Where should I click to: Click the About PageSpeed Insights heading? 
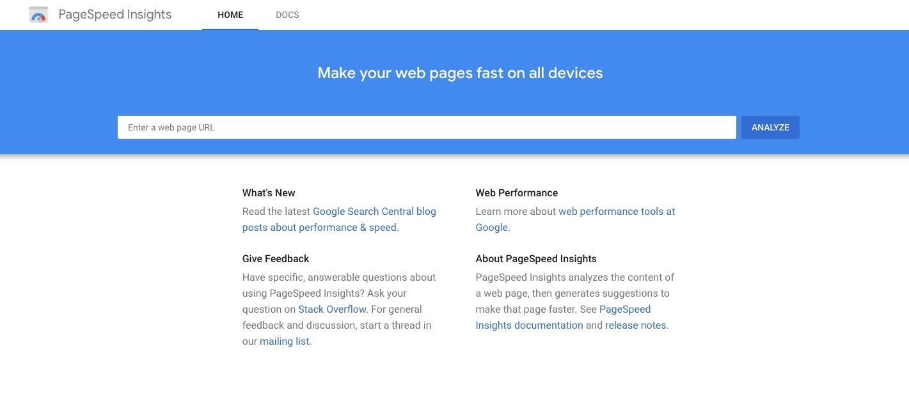tap(536, 259)
